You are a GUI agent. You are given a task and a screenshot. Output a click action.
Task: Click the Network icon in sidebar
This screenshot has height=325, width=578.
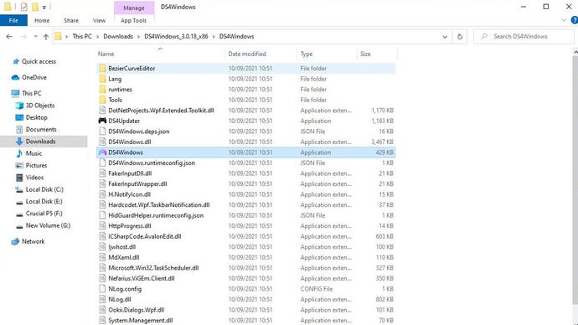point(15,241)
